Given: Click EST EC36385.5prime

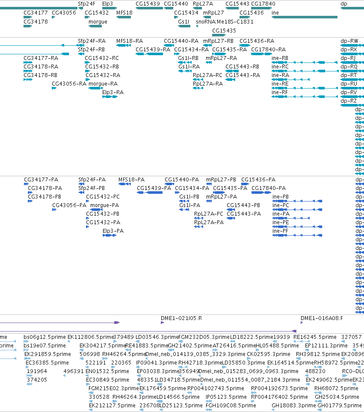Looking at the screenshot, I should pyautogui.click(x=47, y=363).
